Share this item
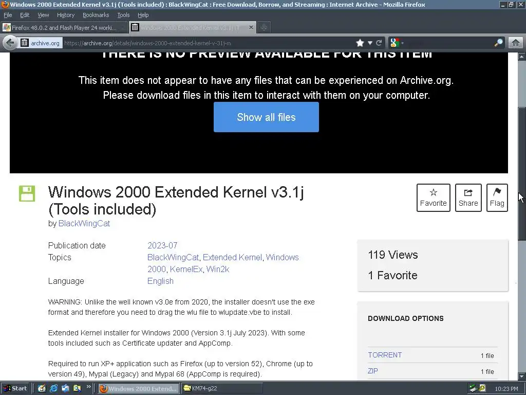 click(468, 197)
